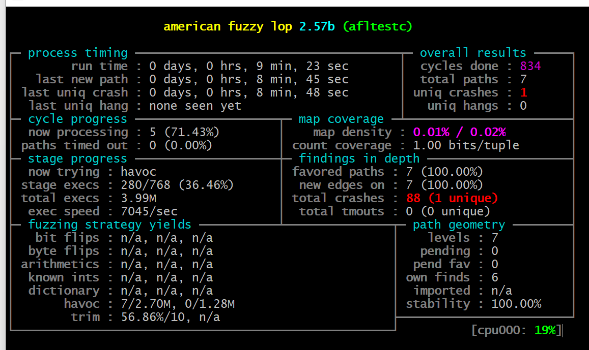Click the "pend fav" label
The width and height of the screenshot is (589, 350).
(442, 265)
